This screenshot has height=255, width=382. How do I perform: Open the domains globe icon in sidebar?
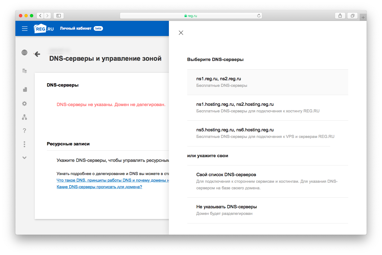tap(24, 52)
